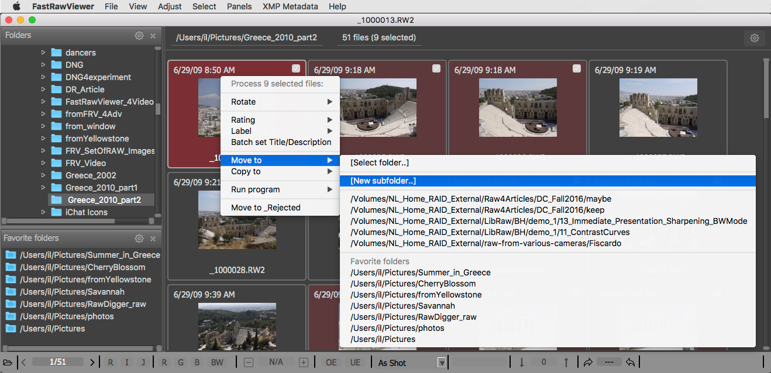Open CherryBlossom in Favorite folders panel
Viewport: 771px width, 373px height.
[x=82, y=267]
